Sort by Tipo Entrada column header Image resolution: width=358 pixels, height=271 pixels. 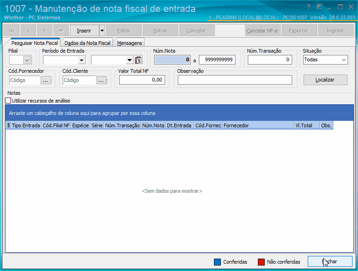click(x=26, y=125)
